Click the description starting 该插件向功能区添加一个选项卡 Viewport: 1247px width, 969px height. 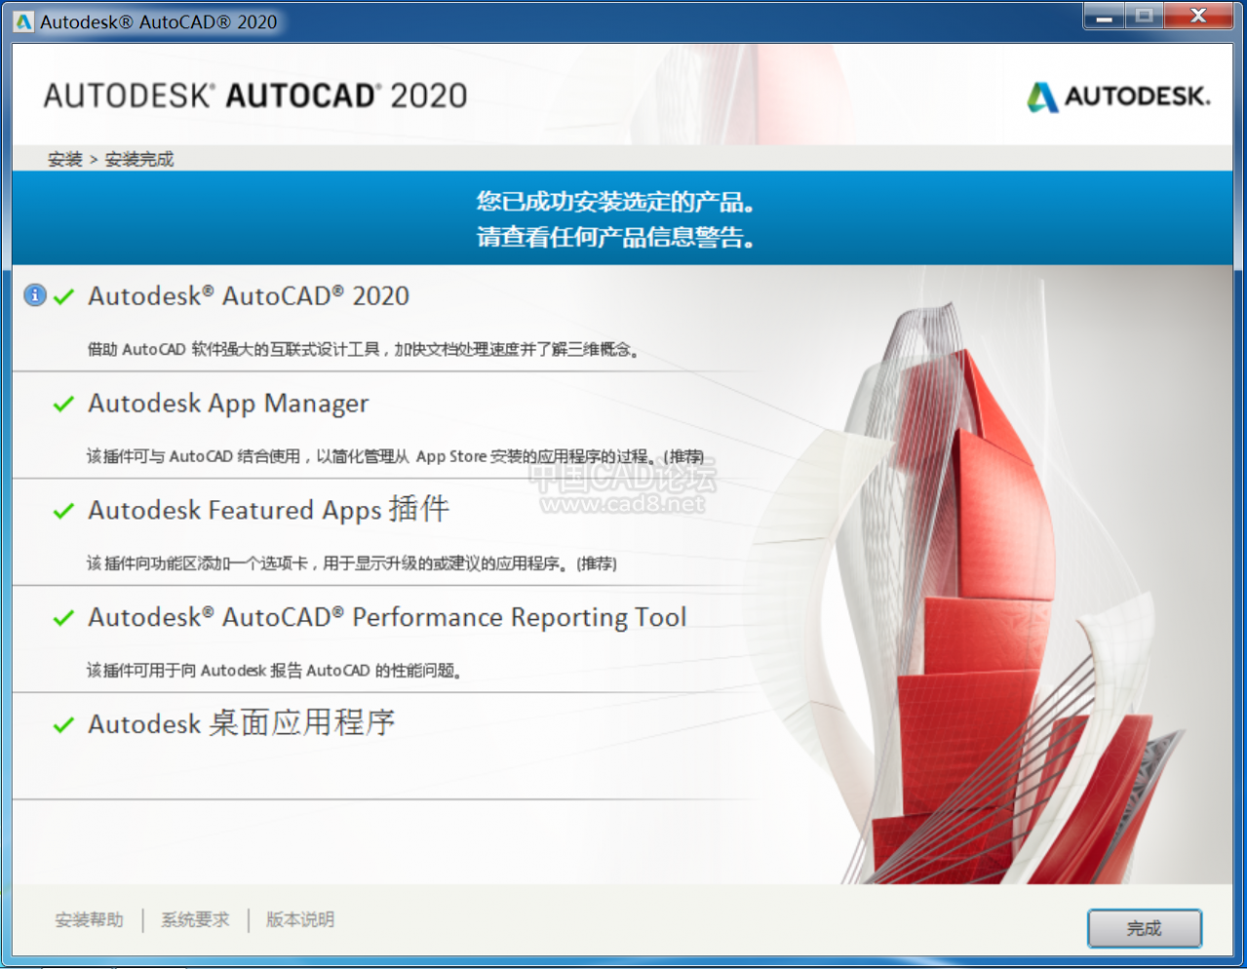click(351, 563)
